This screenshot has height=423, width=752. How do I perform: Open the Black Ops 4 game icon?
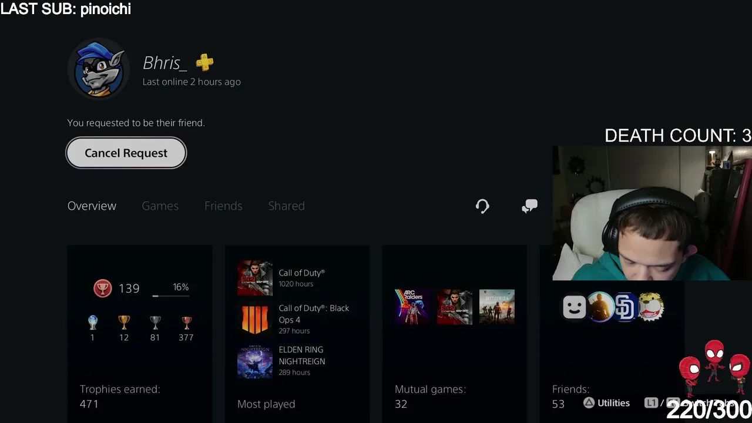pyautogui.click(x=254, y=319)
